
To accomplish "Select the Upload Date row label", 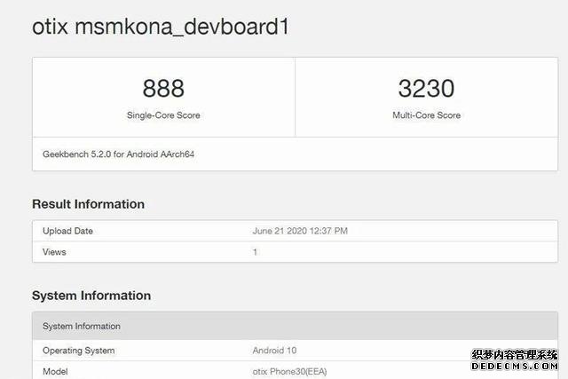I will coord(67,231).
